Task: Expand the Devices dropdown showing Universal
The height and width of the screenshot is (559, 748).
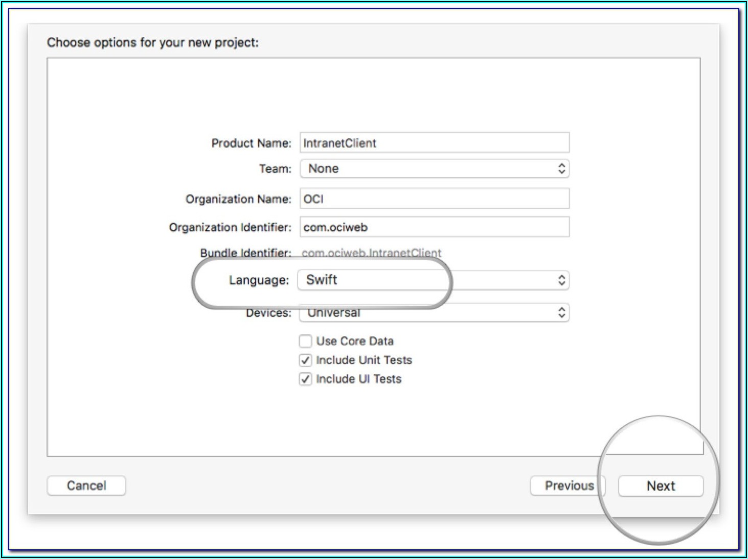Action: tap(434, 313)
